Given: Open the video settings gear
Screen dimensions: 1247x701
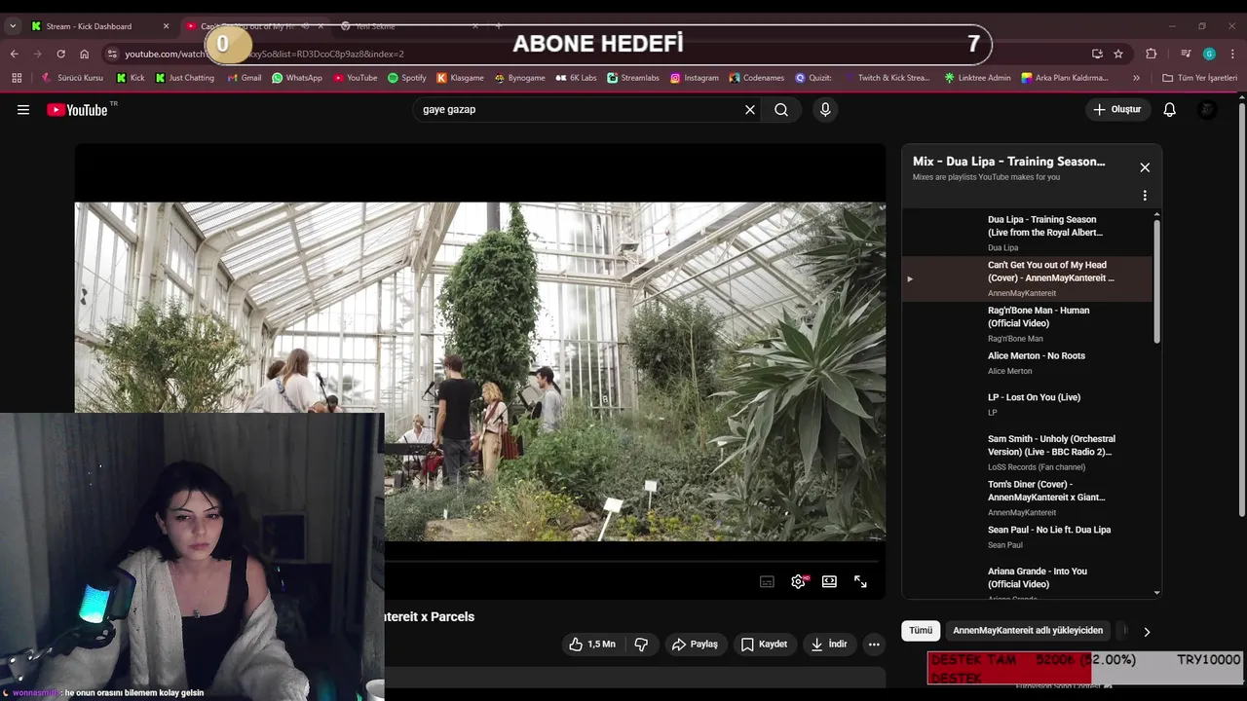Looking at the screenshot, I should tap(798, 581).
